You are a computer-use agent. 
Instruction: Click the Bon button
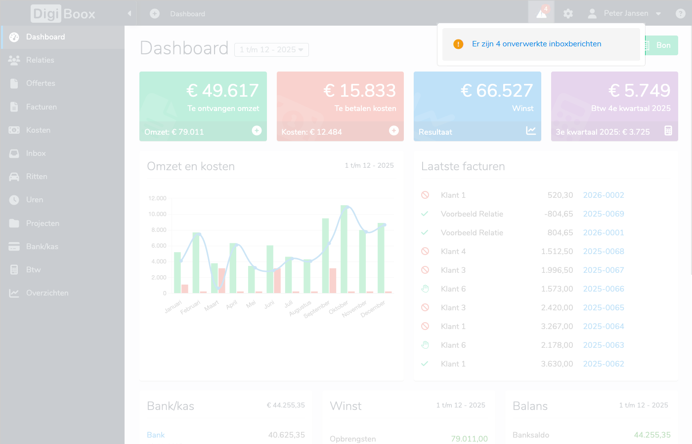pyautogui.click(x=663, y=45)
